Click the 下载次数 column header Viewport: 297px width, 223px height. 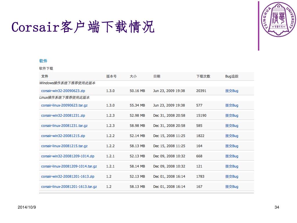203,76
